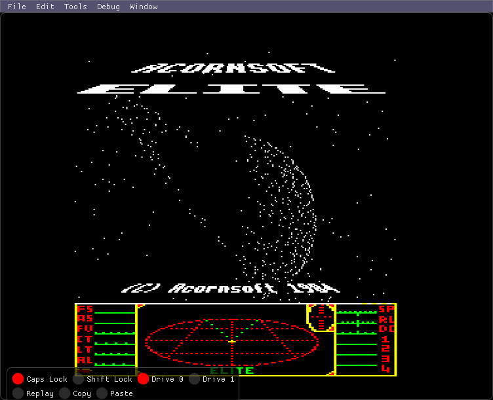Screen dimensions: 493x400
Task: Click energy bank 2 gauge
Action: tap(357, 354)
